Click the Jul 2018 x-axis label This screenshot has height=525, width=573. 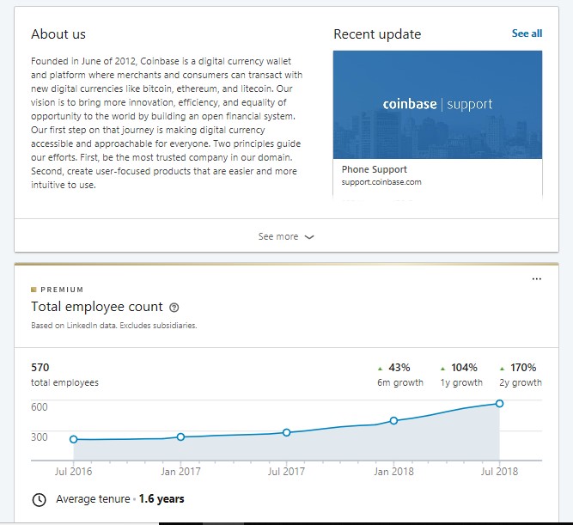(x=499, y=471)
